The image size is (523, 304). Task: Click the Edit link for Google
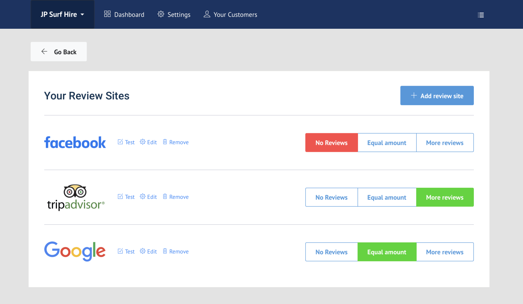pos(148,251)
